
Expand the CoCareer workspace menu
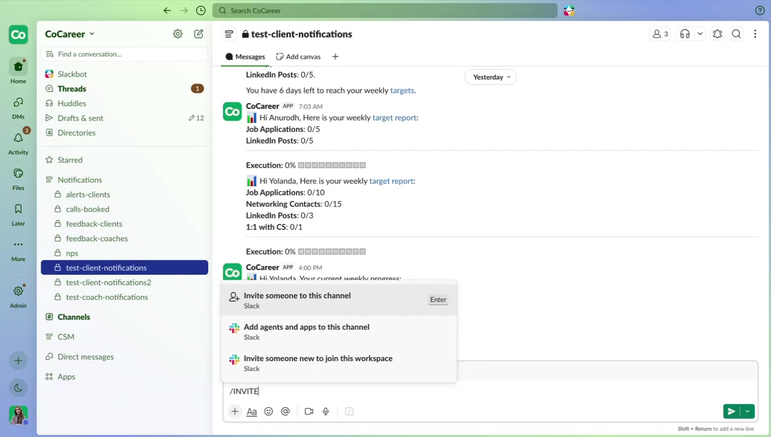pyautogui.click(x=70, y=34)
